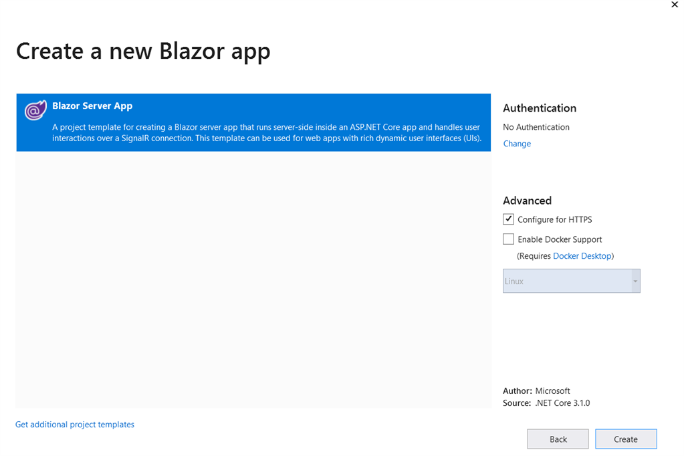
Task: Close the Create a new Blazor app dialog
Action: click(675, 5)
